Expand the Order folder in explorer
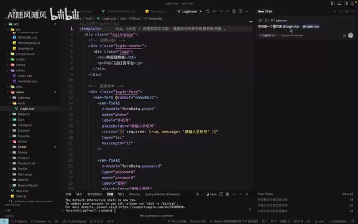 pyautogui.click(x=22, y=147)
